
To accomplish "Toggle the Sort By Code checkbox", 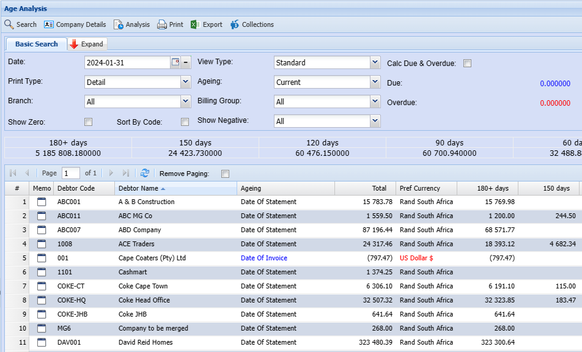I will point(185,122).
